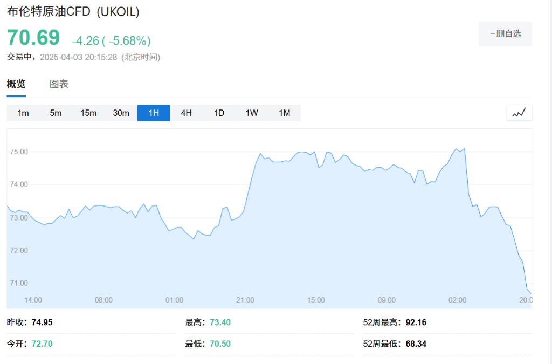Click the 52周最高 value 92.16
The image size is (552, 364).
[x=416, y=322]
